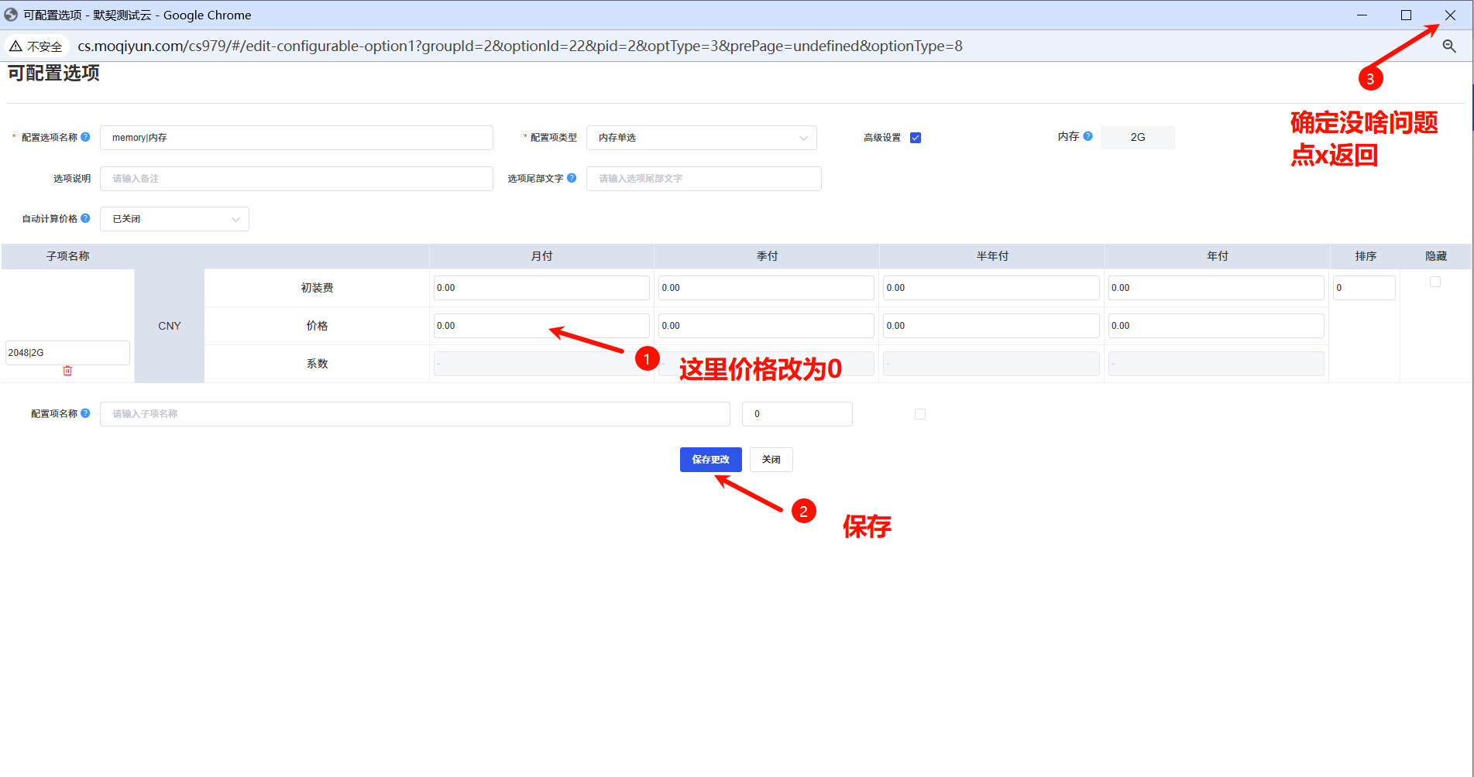Click the 年付 column header
This screenshot has height=777, width=1474.
pyautogui.click(x=1218, y=256)
